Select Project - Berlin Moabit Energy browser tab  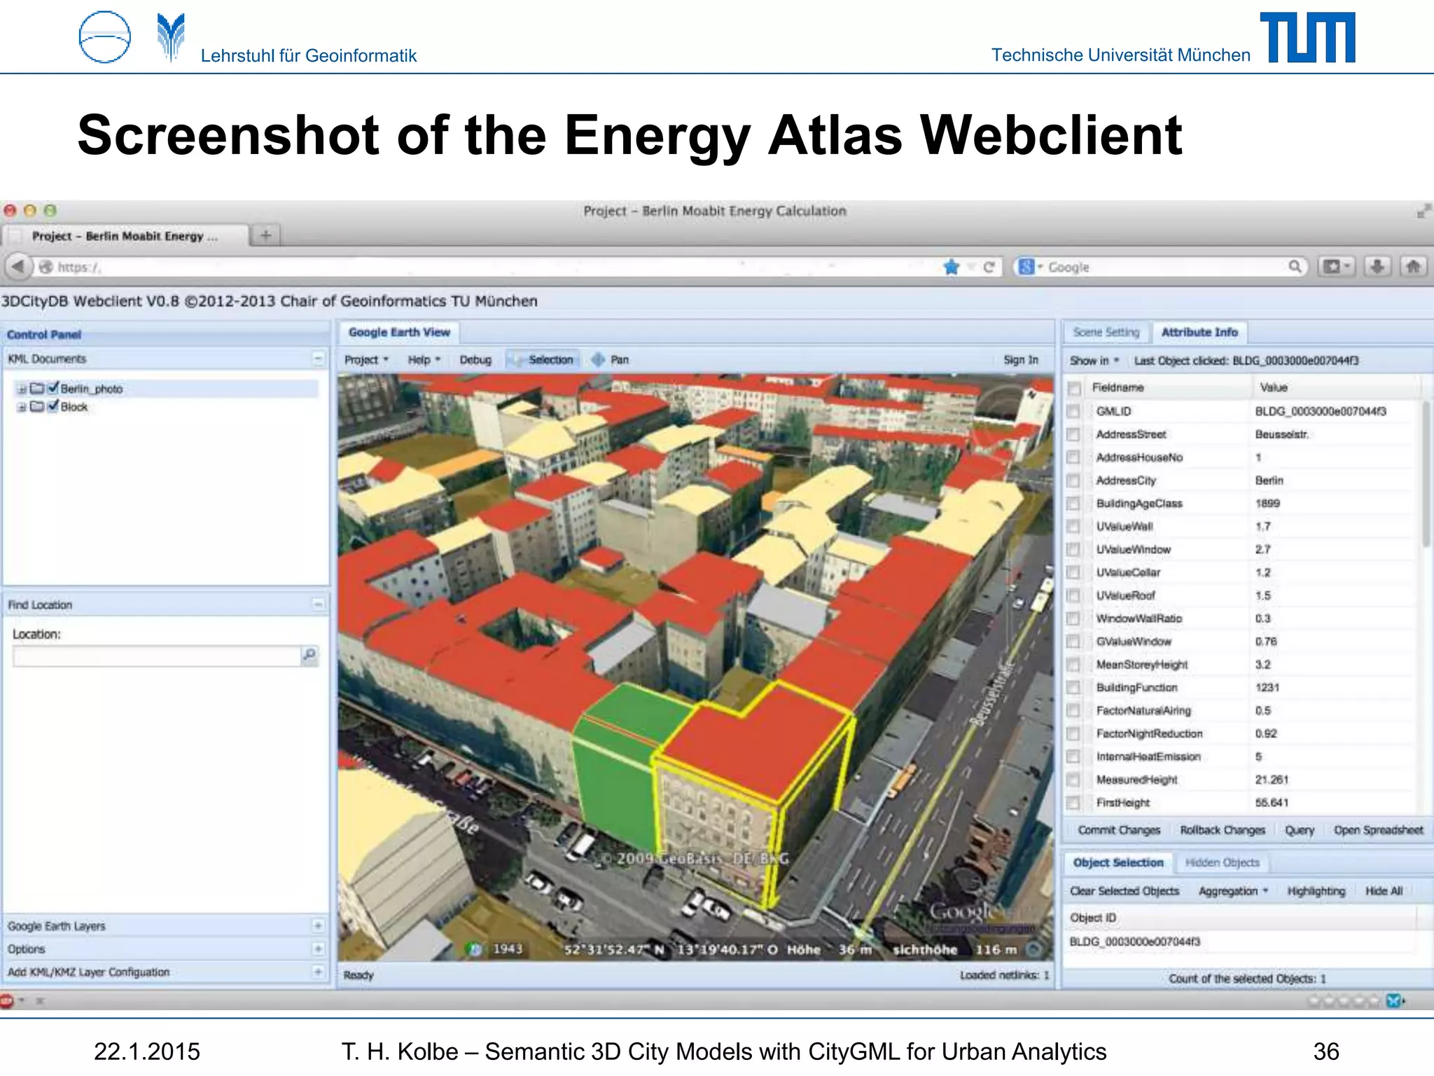125,236
